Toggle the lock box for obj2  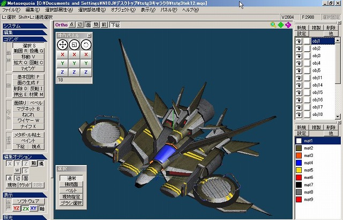[x=307, y=49]
